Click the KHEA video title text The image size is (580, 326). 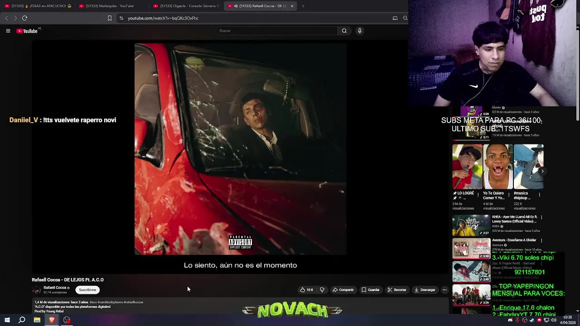point(515,219)
